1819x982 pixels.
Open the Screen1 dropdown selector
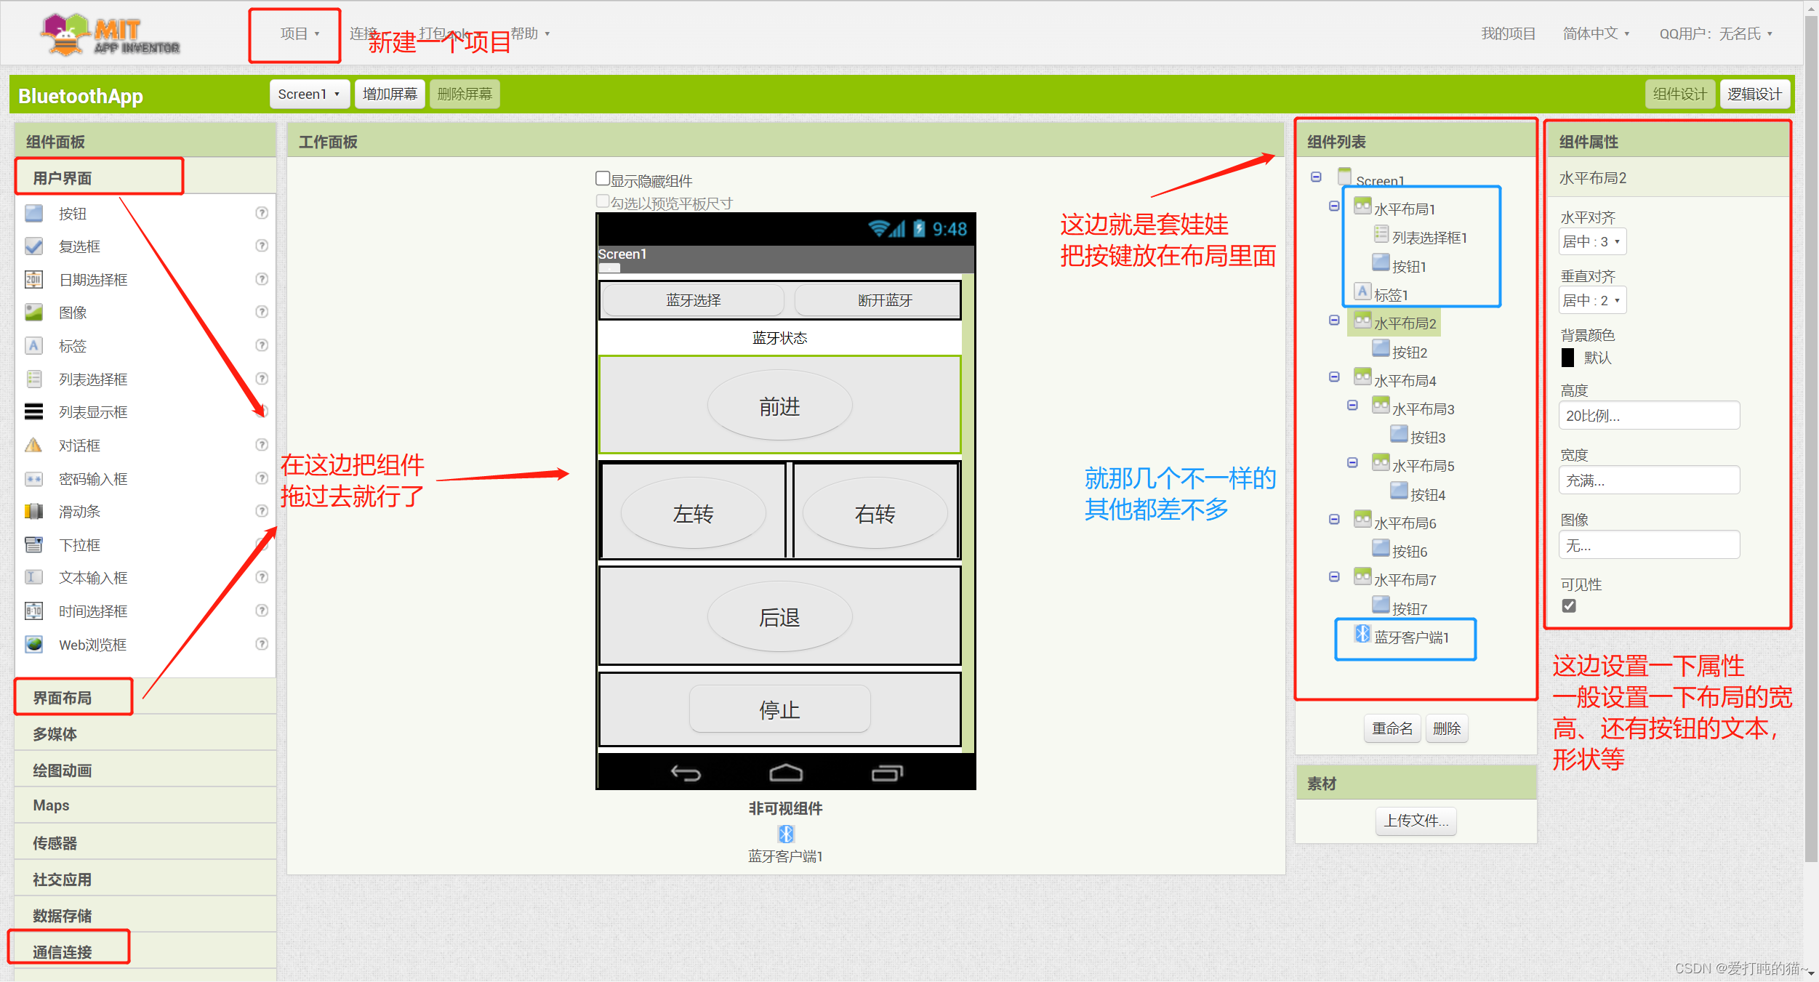309,94
